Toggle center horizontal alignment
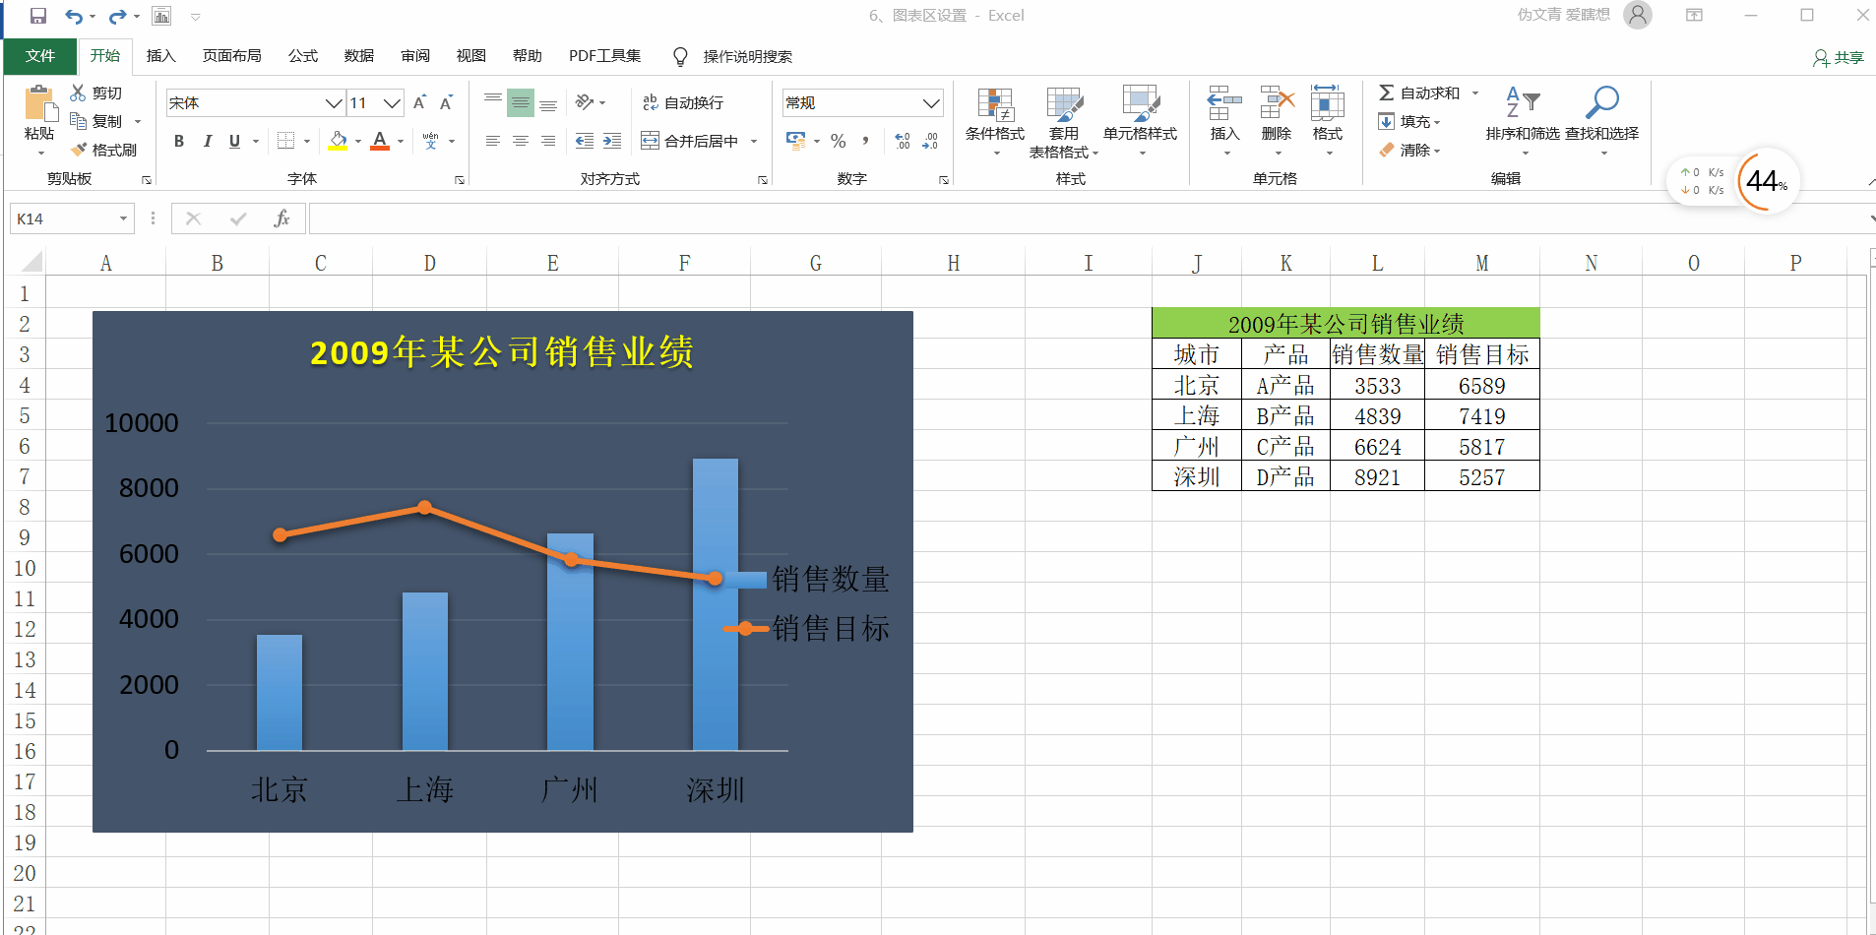 (521, 141)
